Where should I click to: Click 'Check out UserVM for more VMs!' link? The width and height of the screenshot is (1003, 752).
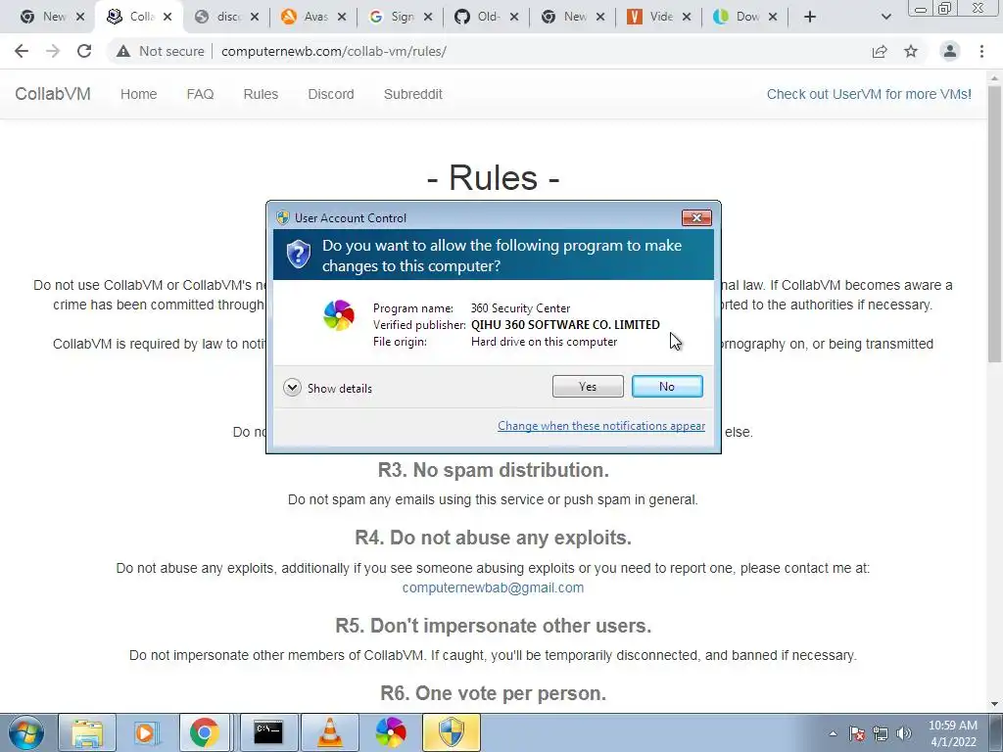869,94
